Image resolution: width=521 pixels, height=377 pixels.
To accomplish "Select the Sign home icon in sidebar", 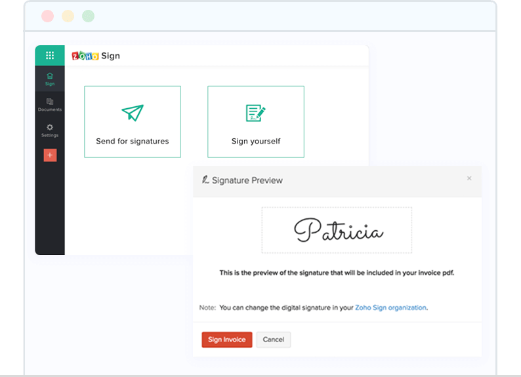I will click(x=50, y=76).
